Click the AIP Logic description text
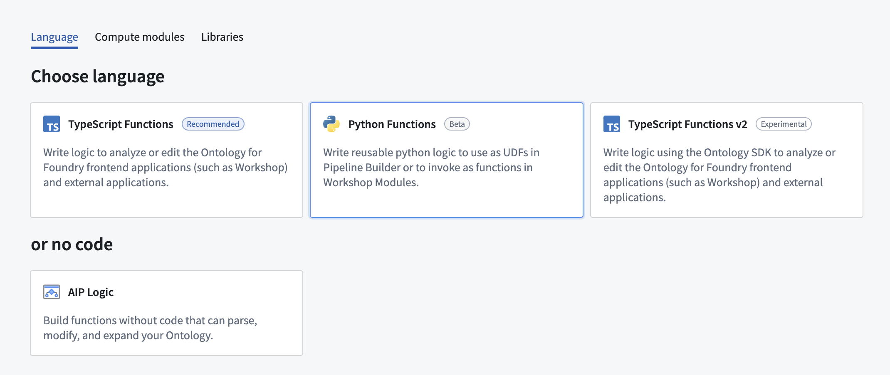The image size is (890, 375). 151,328
